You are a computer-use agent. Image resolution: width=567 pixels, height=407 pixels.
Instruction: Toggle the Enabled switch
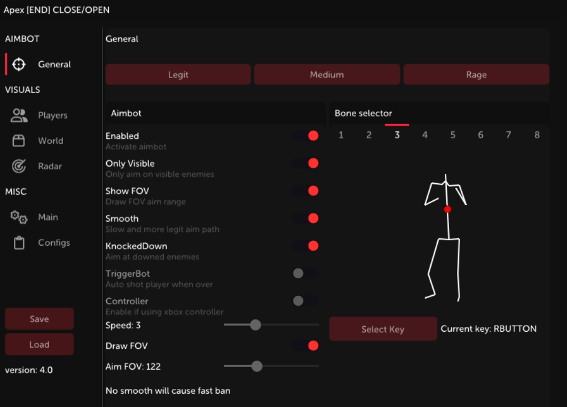click(305, 136)
